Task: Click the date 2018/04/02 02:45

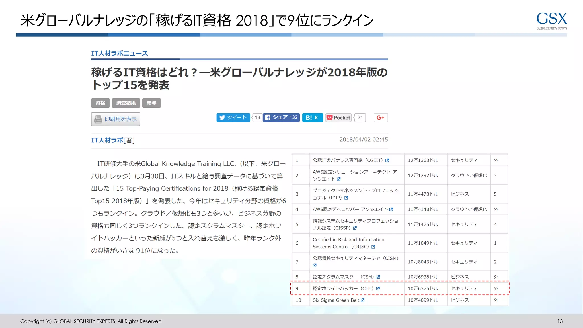Action: point(364,140)
